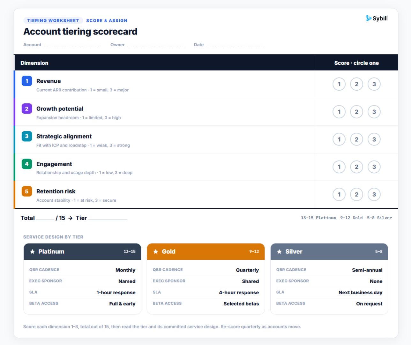Pick score 2 for Retention risk
Screen dimensions: 411x345
pyautogui.click(x=357, y=194)
